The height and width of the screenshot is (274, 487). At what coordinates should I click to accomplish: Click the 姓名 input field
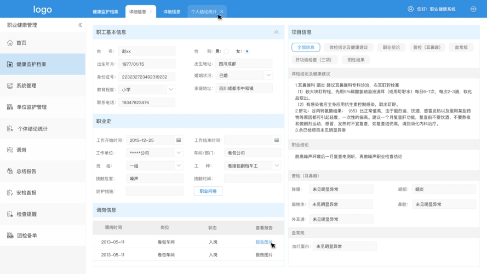(x=147, y=52)
